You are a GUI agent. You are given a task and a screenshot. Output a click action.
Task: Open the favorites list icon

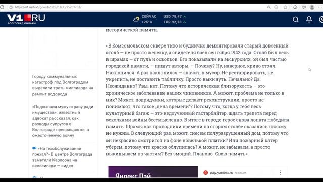tap(304, 7)
